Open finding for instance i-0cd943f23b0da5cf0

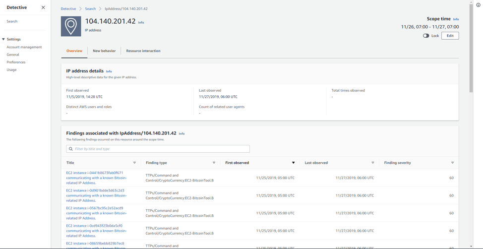96,231
